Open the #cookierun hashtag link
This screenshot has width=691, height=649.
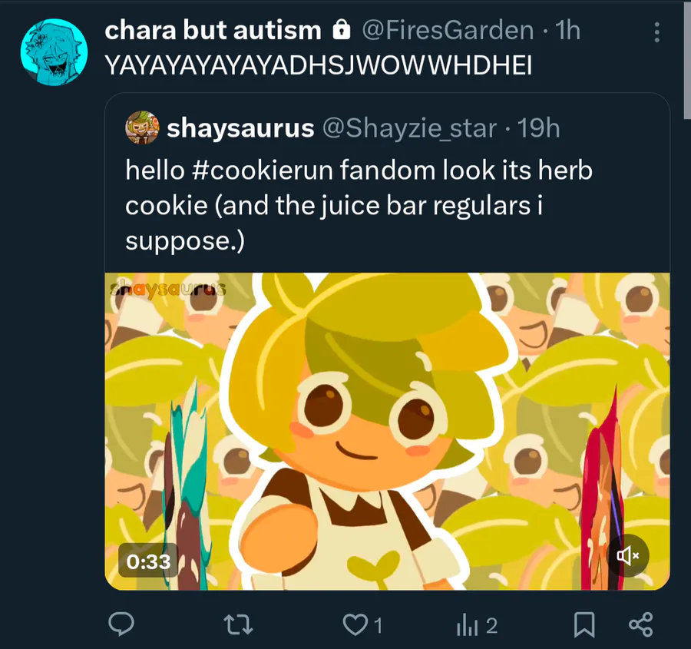[x=262, y=171]
